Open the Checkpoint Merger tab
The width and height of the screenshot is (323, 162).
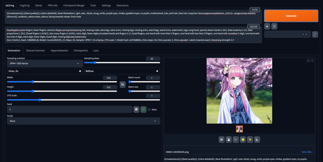point(74,5)
